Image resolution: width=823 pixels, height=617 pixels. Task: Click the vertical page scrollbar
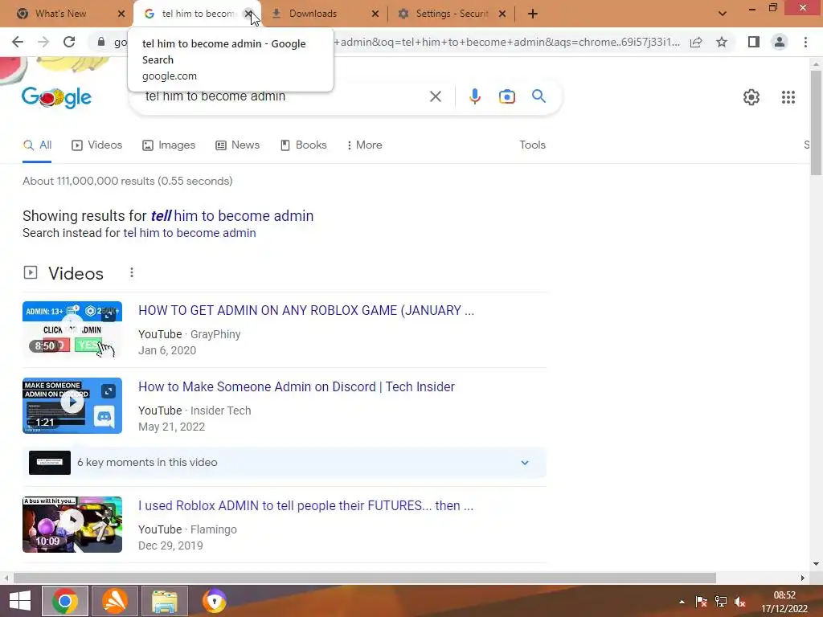tap(816, 123)
